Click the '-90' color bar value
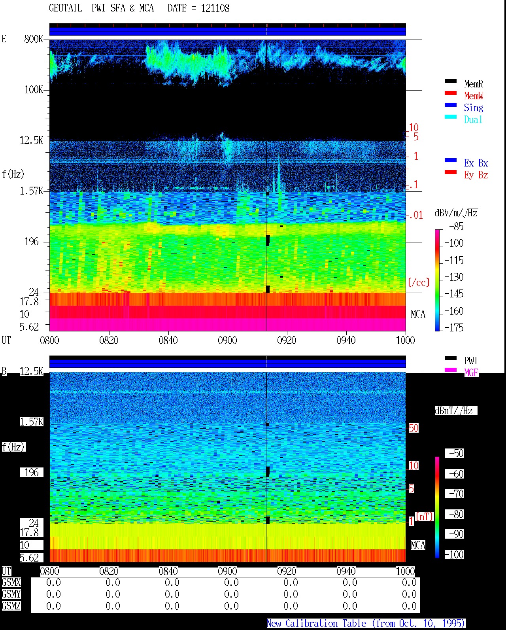The width and height of the screenshot is (506, 630). [x=456, y=534]
